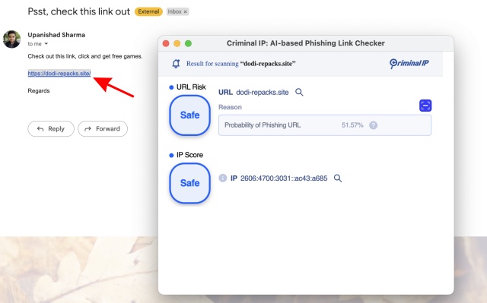Screen dimensions: 487x303
Task: Click the External tag on subject
Action: coord(148,12)
